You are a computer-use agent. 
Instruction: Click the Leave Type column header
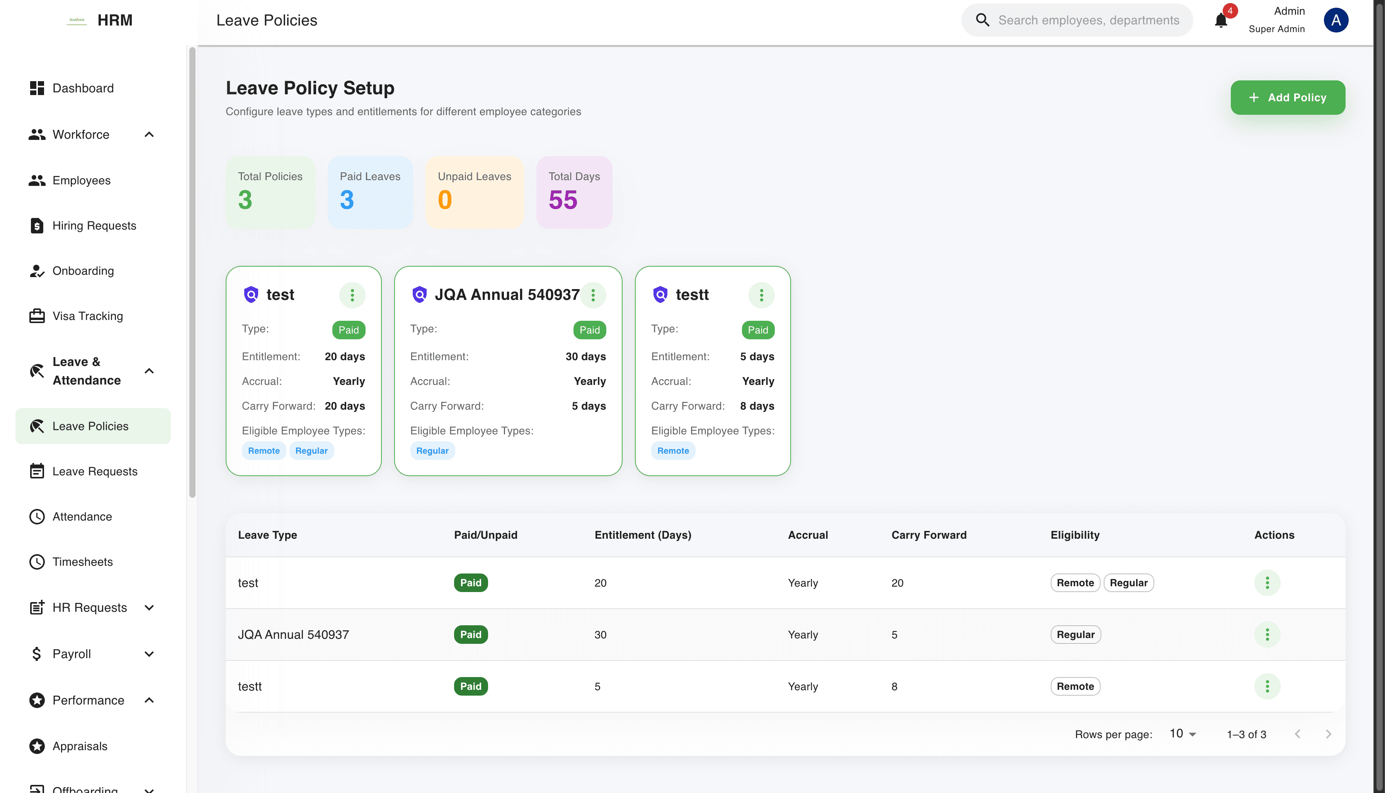click(x=267, y=535)
